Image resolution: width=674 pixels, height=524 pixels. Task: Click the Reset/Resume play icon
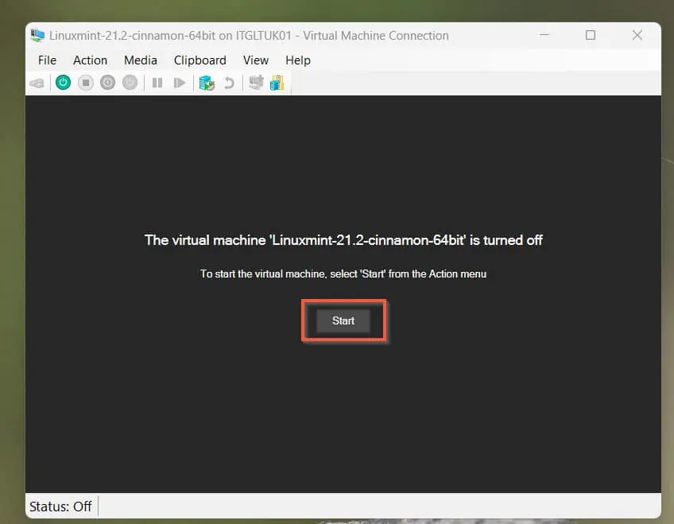click(180, 83)
